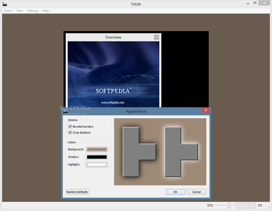Pick a new Background color swatch

(97, 150)
